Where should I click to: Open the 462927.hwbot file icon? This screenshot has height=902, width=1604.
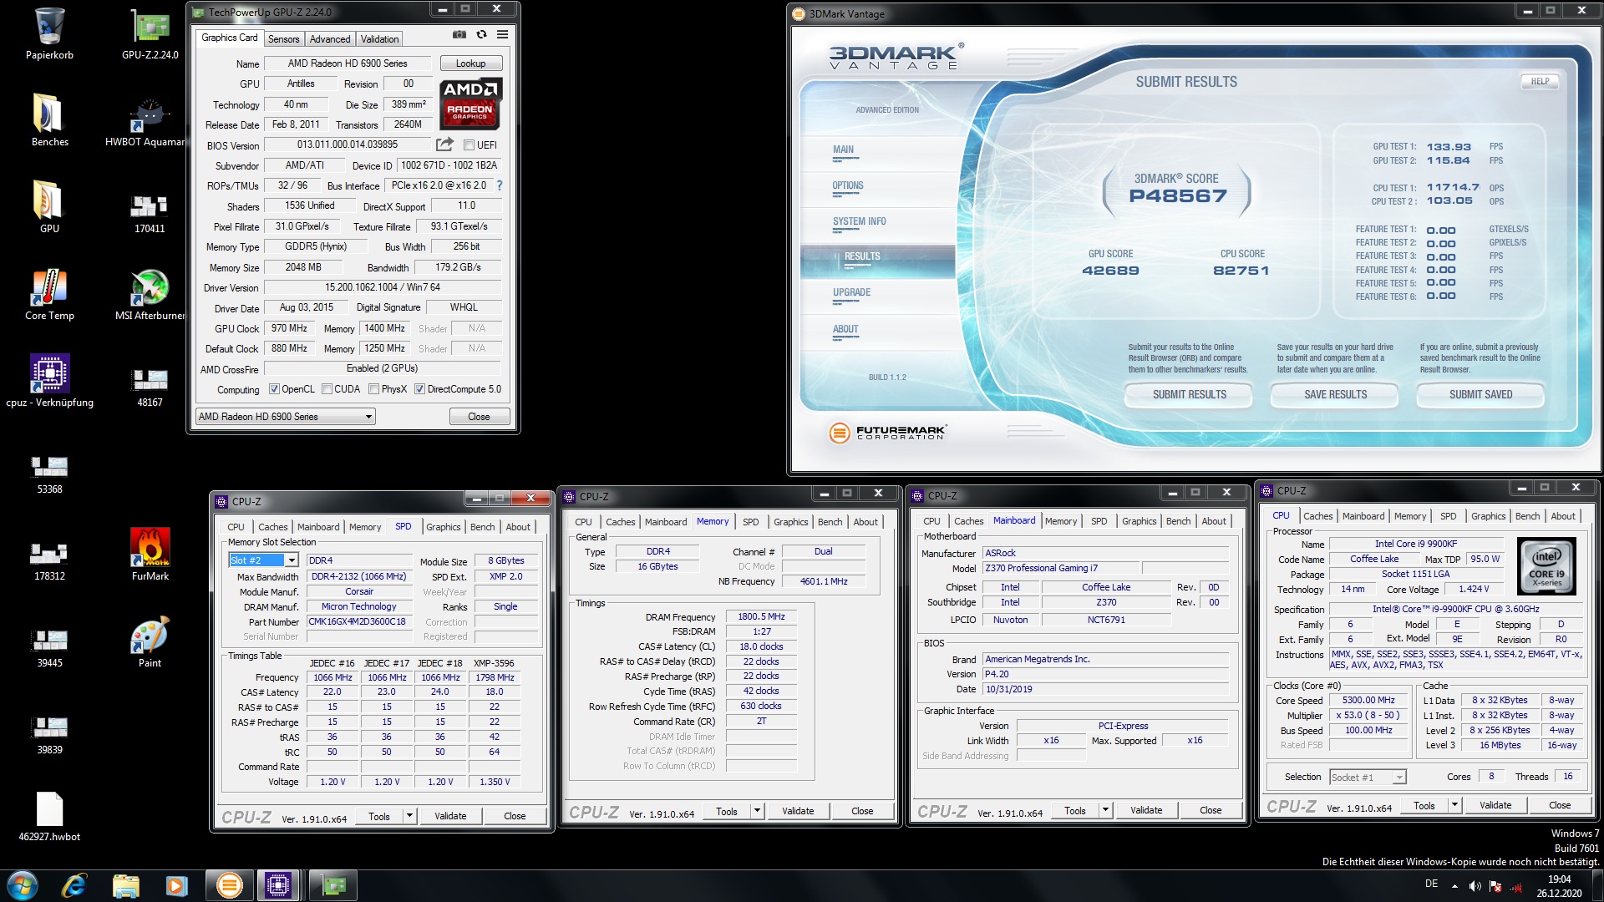pyautogui.click(x=49, y=815)
